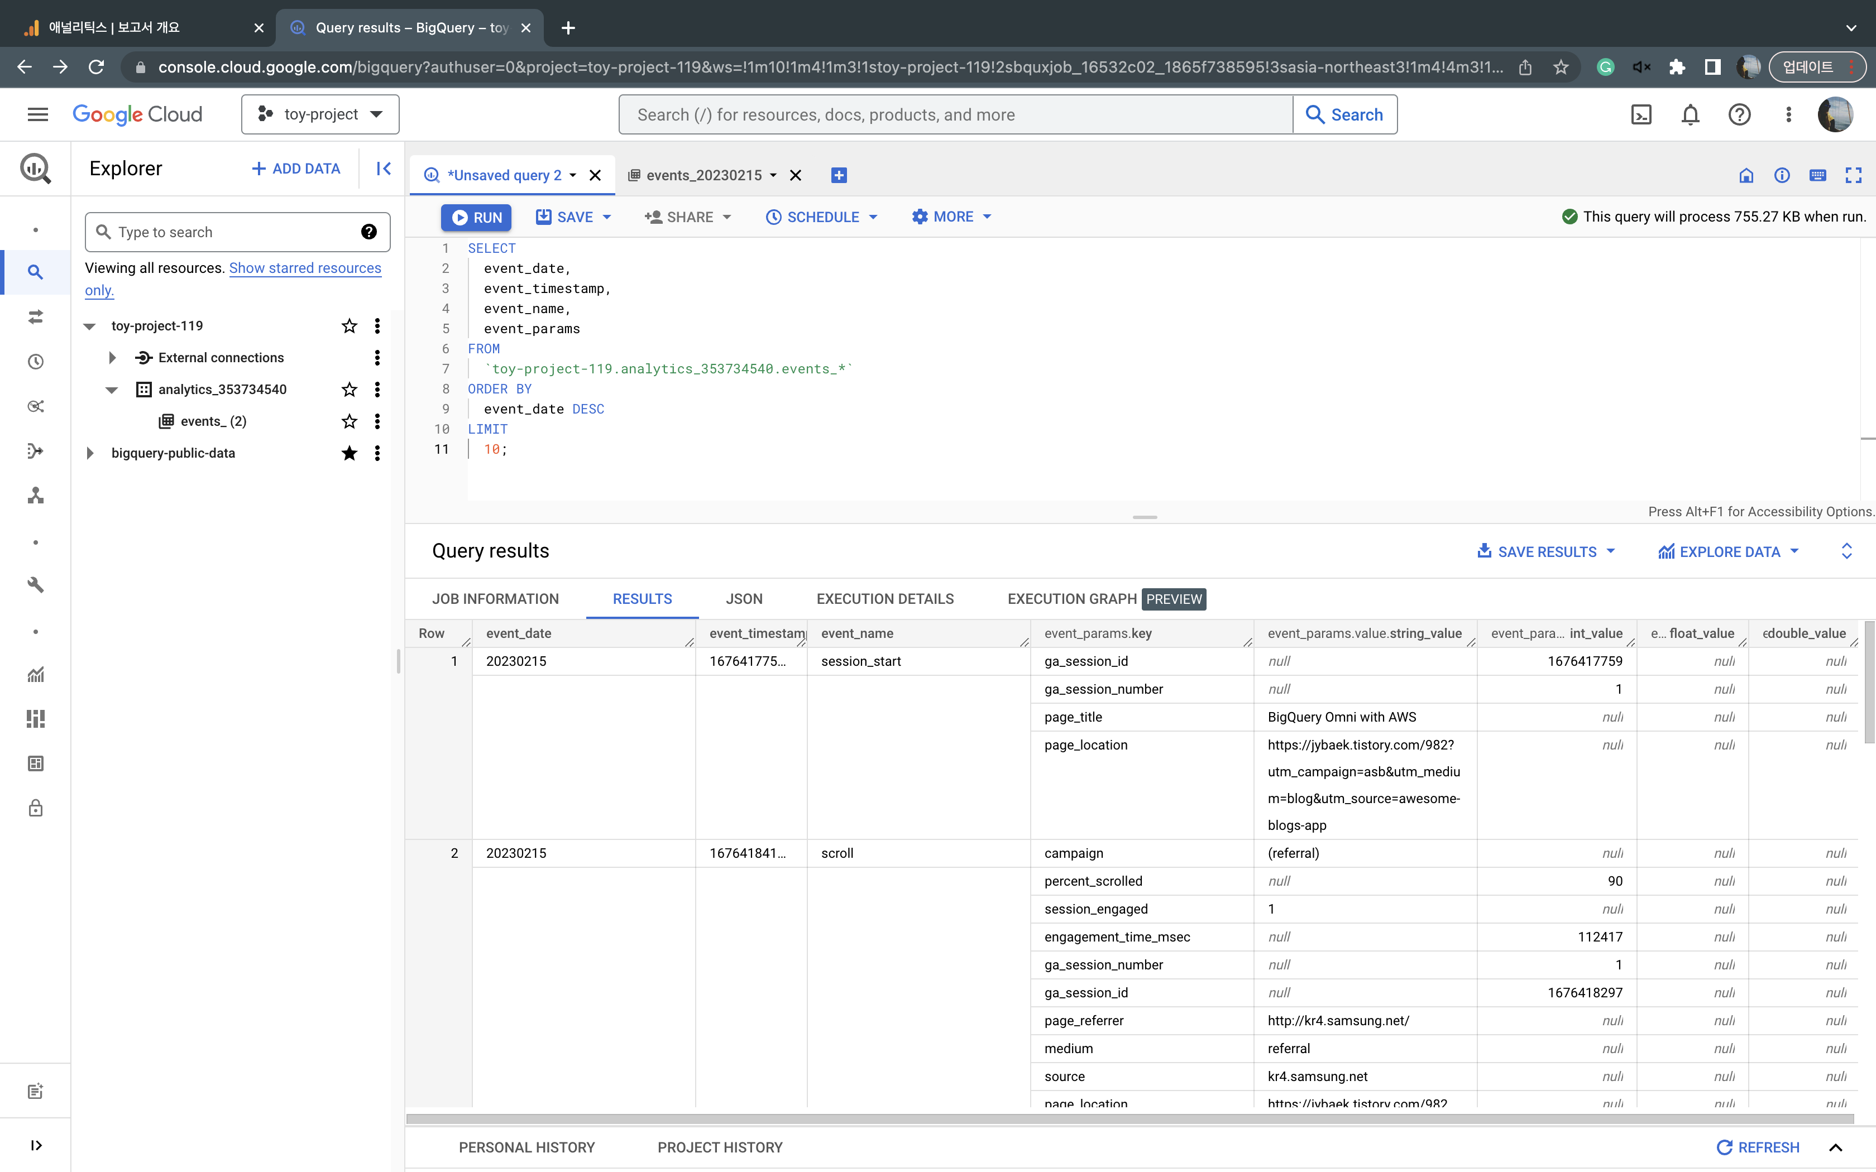
Task: Switch to the JSON results tab
Action: pos(744,598)
